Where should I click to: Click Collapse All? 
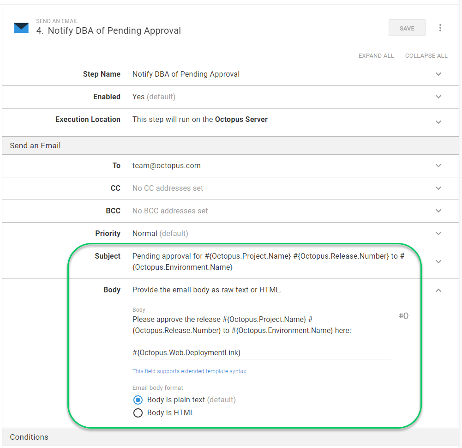[426, 56]
